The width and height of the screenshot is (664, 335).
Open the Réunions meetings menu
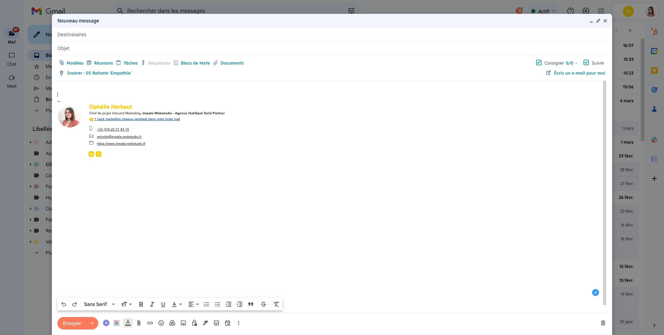point(103,63)
